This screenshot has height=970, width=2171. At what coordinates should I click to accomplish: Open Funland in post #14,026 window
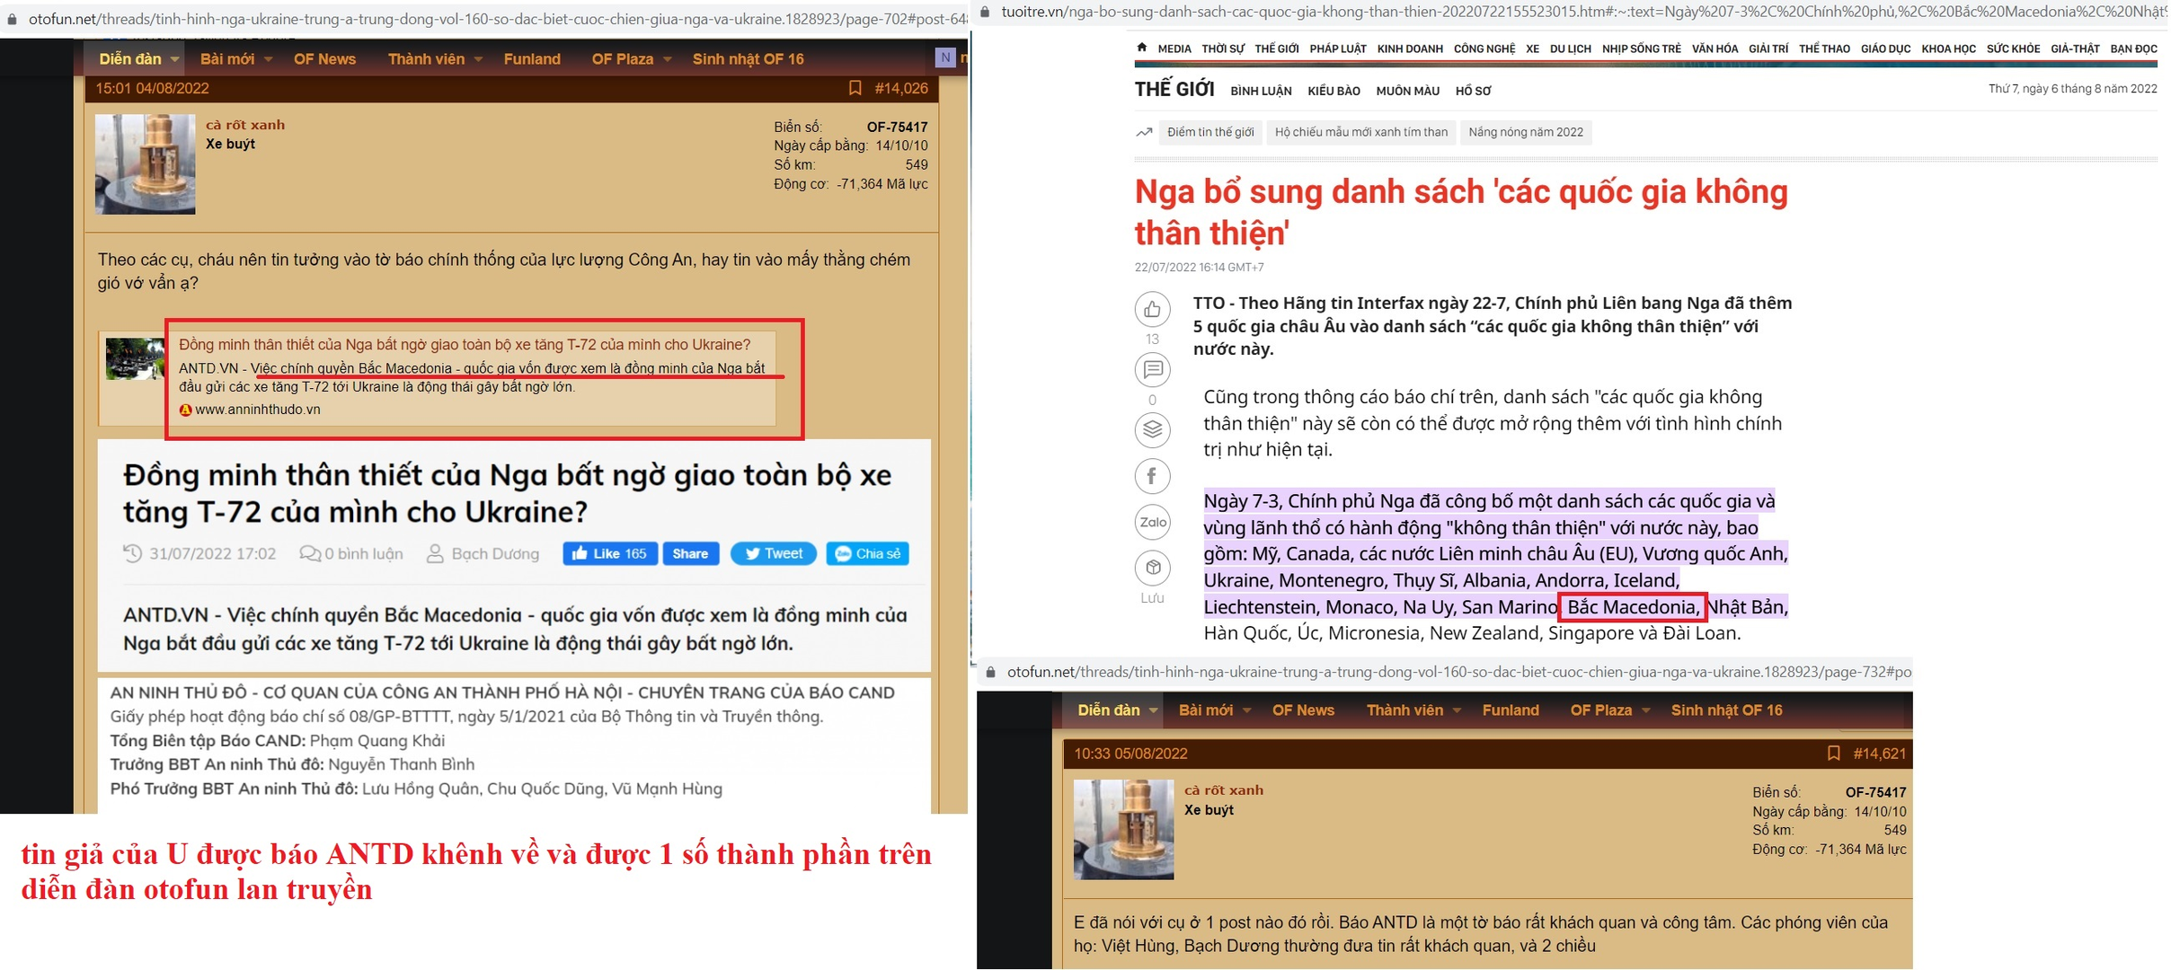[532, 59]
